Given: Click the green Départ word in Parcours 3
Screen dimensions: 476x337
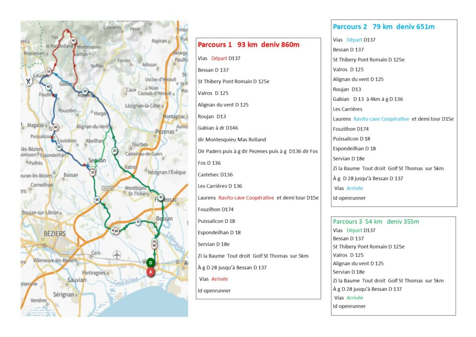Looking at the screenshot, I should [354, 230].
